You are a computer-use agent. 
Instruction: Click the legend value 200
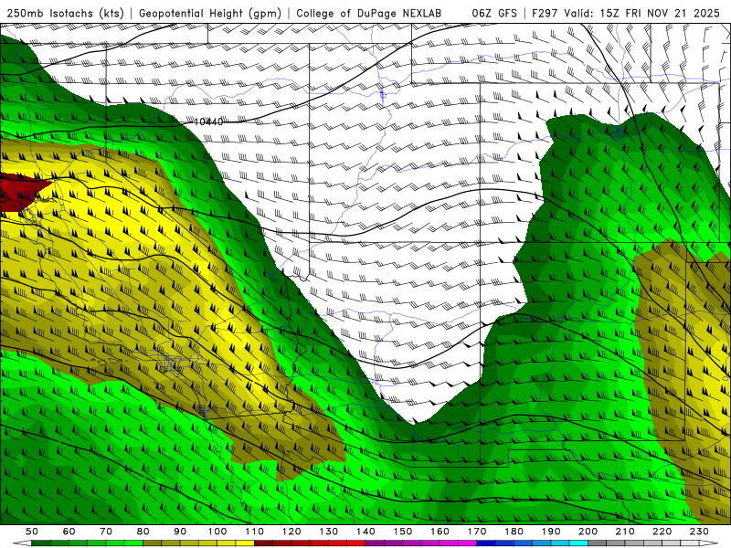[588, 532]
